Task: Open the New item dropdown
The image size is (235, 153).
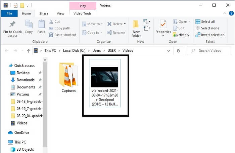Action: point(147,22)
